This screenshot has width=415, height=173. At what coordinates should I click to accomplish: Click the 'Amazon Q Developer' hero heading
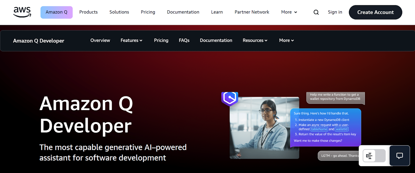coord(86,115)
